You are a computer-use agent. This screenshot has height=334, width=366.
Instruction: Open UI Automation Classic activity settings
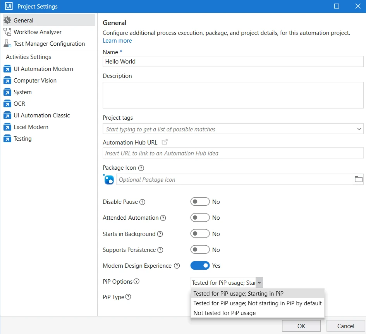click(49, 115)
